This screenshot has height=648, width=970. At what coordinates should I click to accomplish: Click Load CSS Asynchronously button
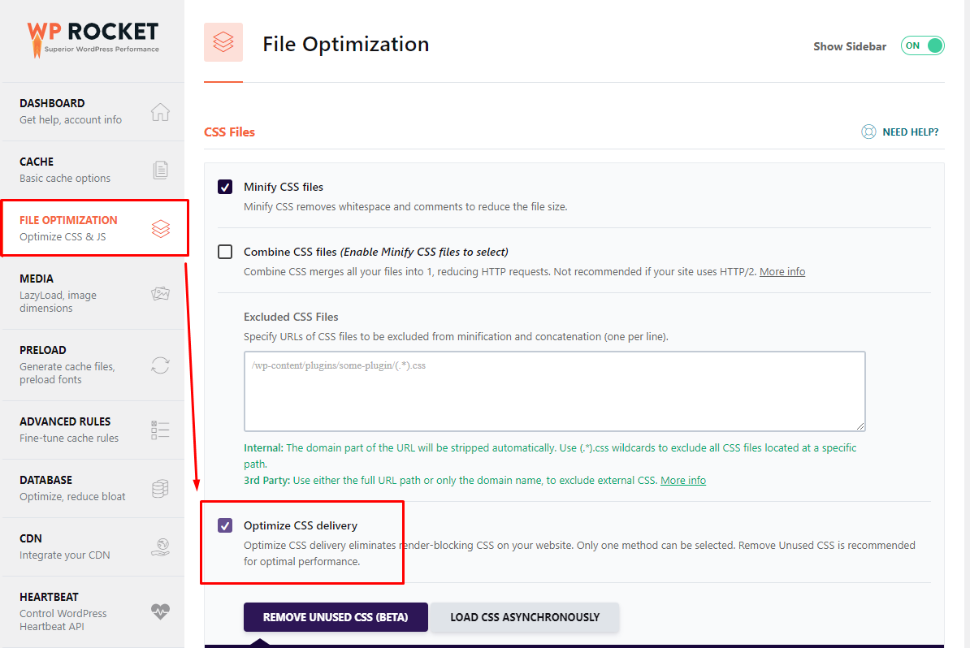(525, 617)
